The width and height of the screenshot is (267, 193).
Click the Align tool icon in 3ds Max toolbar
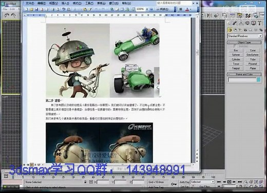pos(216,15)
